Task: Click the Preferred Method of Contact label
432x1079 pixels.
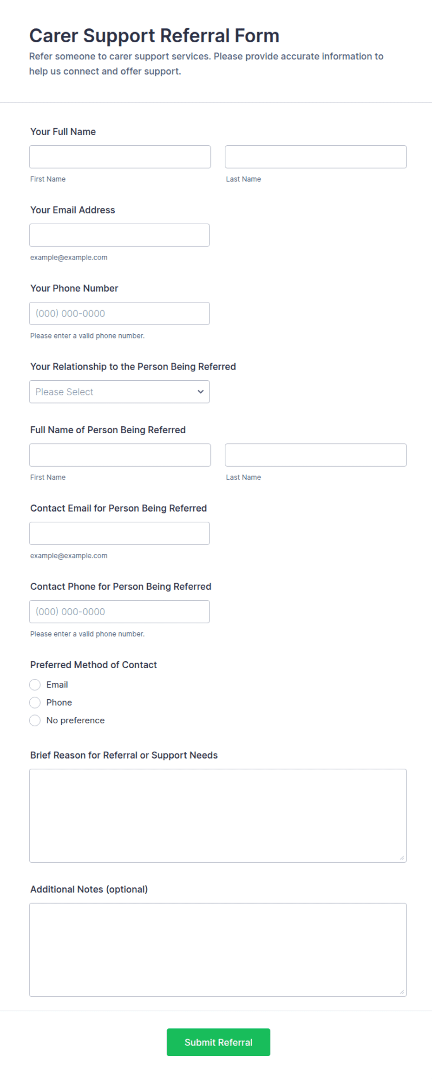Action: [x=93, y=665]
